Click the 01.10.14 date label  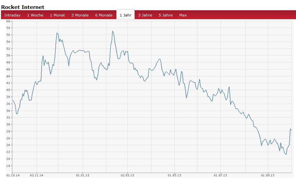pos(13,175)
